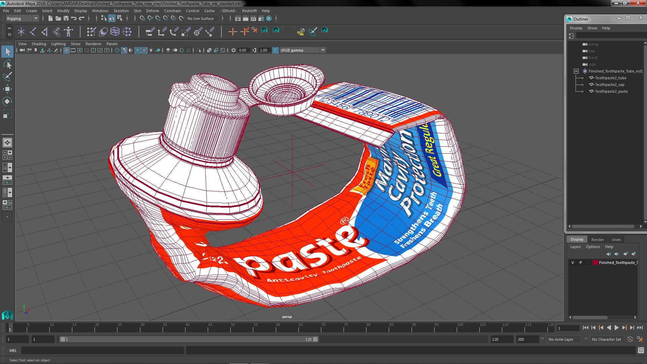
Task: Click the viewport gamma value field 1.00
Action: pyautogui.click(x=264, y=50)
